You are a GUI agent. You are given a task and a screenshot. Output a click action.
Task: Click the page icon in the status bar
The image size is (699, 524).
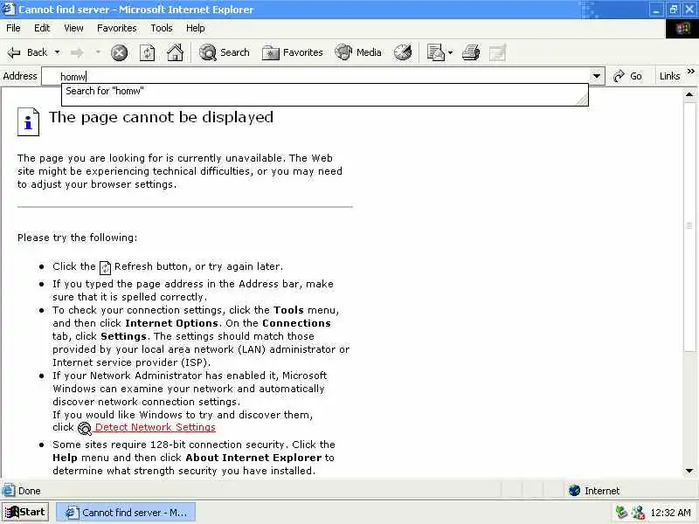[9, 491]
